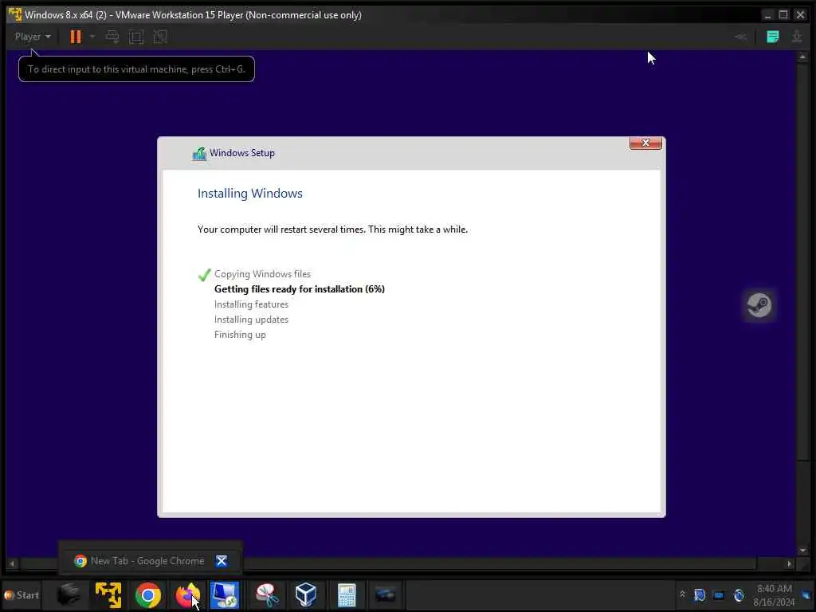Expand the power options arrow beside pause button

coord(92,37)
